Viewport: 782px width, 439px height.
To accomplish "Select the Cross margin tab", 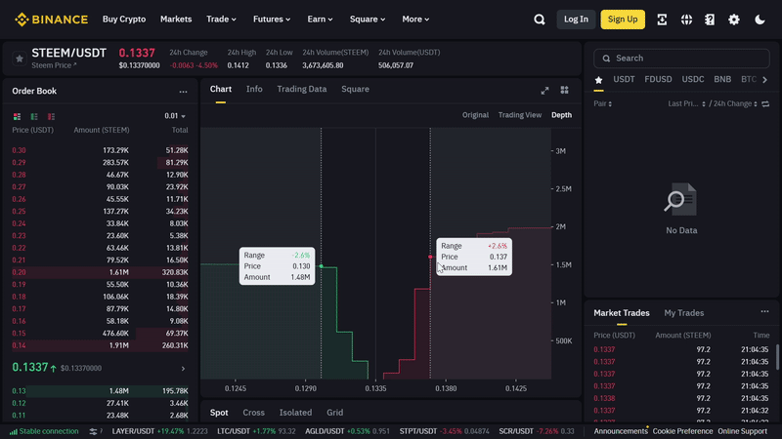I will pos(253,412).
